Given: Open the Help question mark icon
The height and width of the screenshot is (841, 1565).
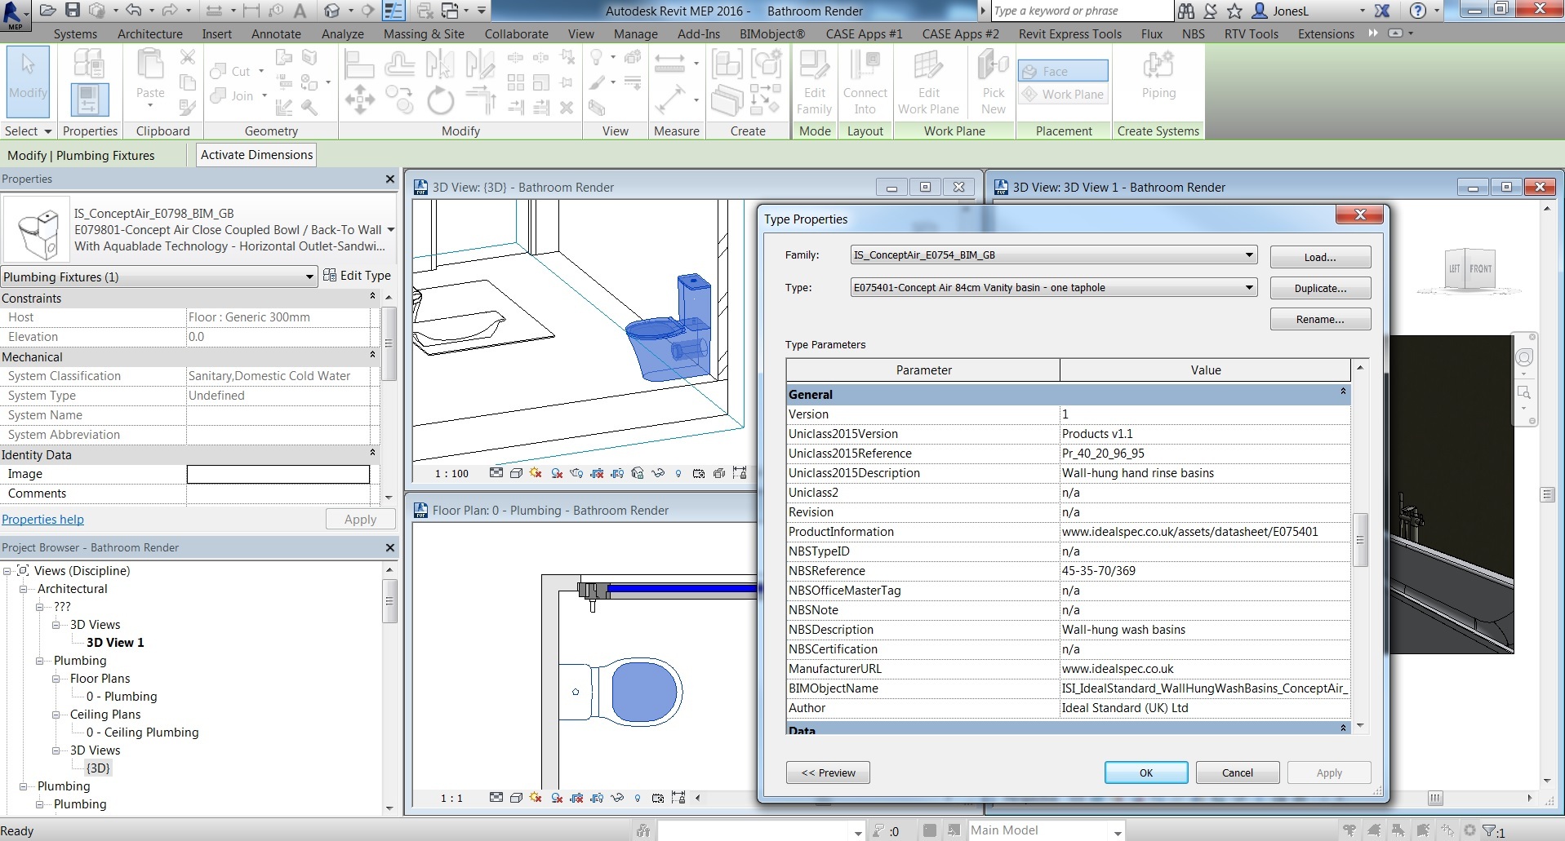Looking at the screenshot, I should tap(1418, 11).
